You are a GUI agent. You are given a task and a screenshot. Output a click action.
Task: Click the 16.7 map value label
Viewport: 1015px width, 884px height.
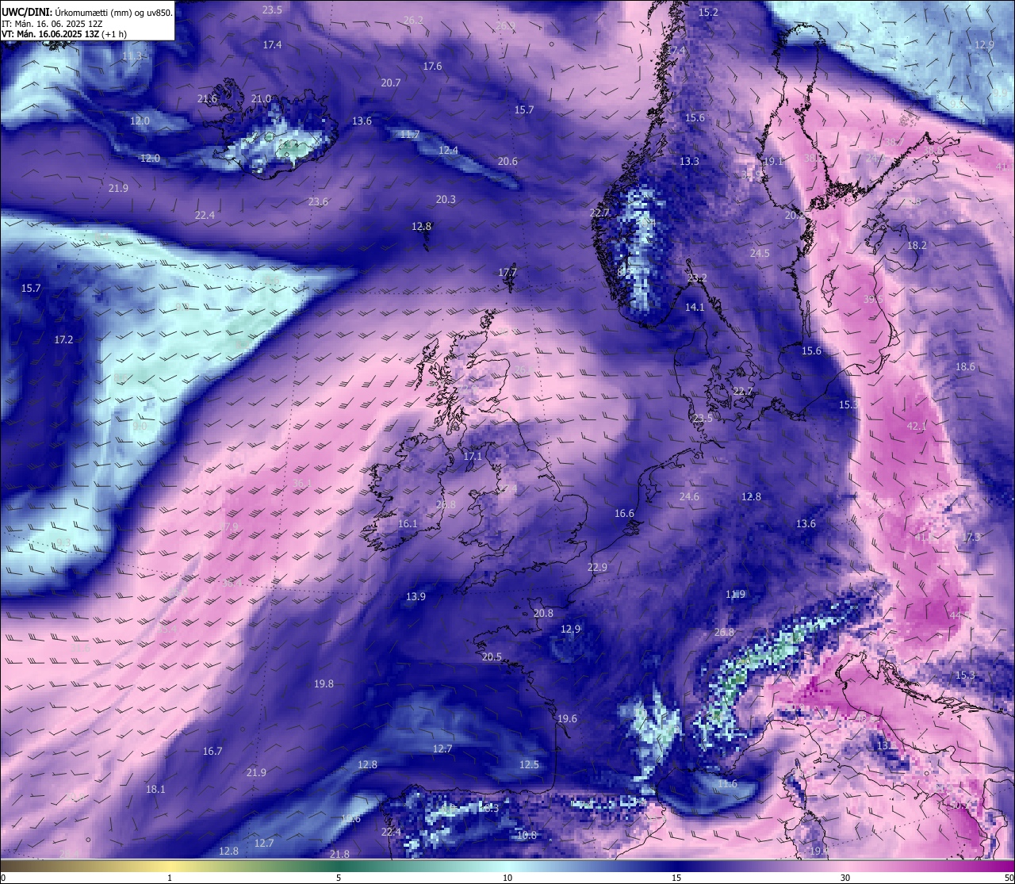coord(213,752)
